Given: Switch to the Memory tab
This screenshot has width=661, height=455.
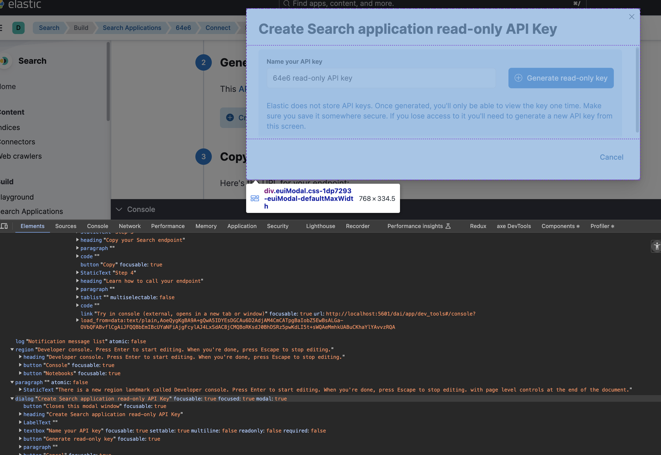Looking at the screenshot, I should pos(206,226).
